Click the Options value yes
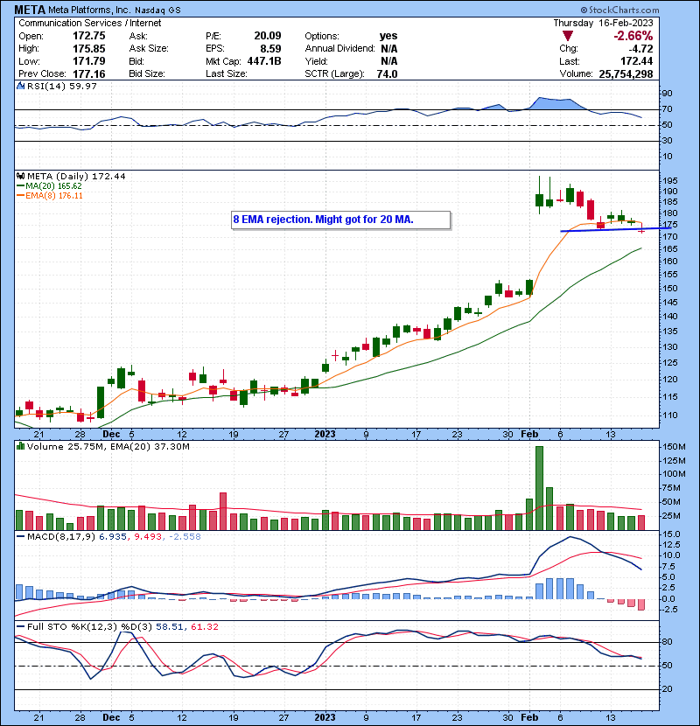 [x=388, y=36]
